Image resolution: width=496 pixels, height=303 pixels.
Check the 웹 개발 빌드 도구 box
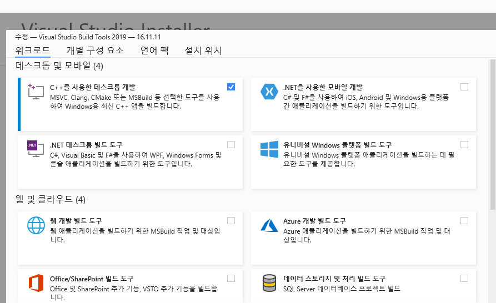click(231, 220)
